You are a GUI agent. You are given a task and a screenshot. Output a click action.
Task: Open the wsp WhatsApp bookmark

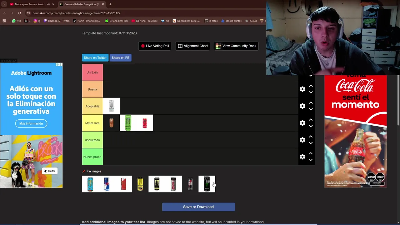pyautogui.click(x=16, y=21)
